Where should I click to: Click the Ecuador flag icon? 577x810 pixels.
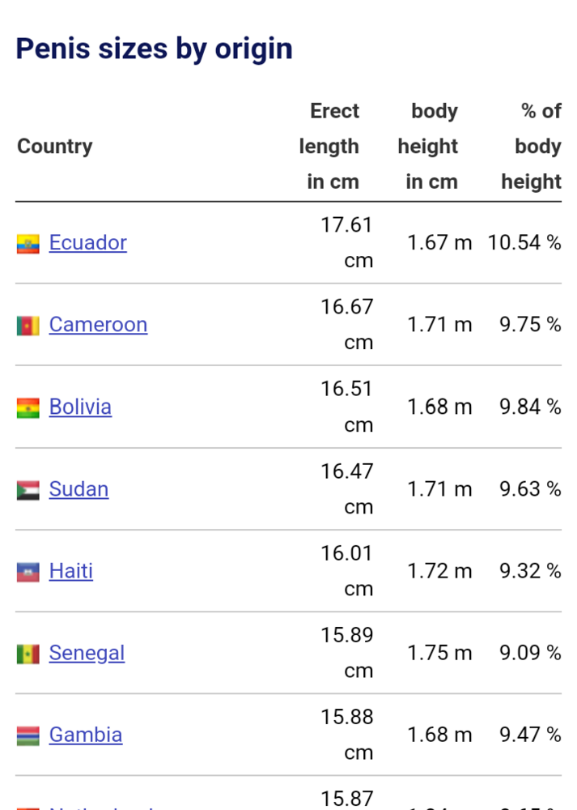(28, 244)
